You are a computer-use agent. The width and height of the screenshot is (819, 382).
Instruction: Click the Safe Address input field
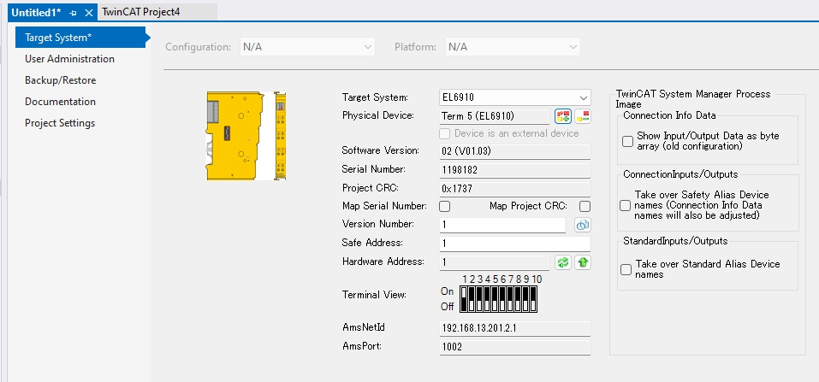[x=515, y=244]
